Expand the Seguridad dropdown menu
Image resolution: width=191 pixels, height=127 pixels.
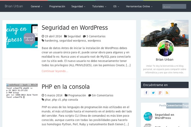[x=78, y=6]
